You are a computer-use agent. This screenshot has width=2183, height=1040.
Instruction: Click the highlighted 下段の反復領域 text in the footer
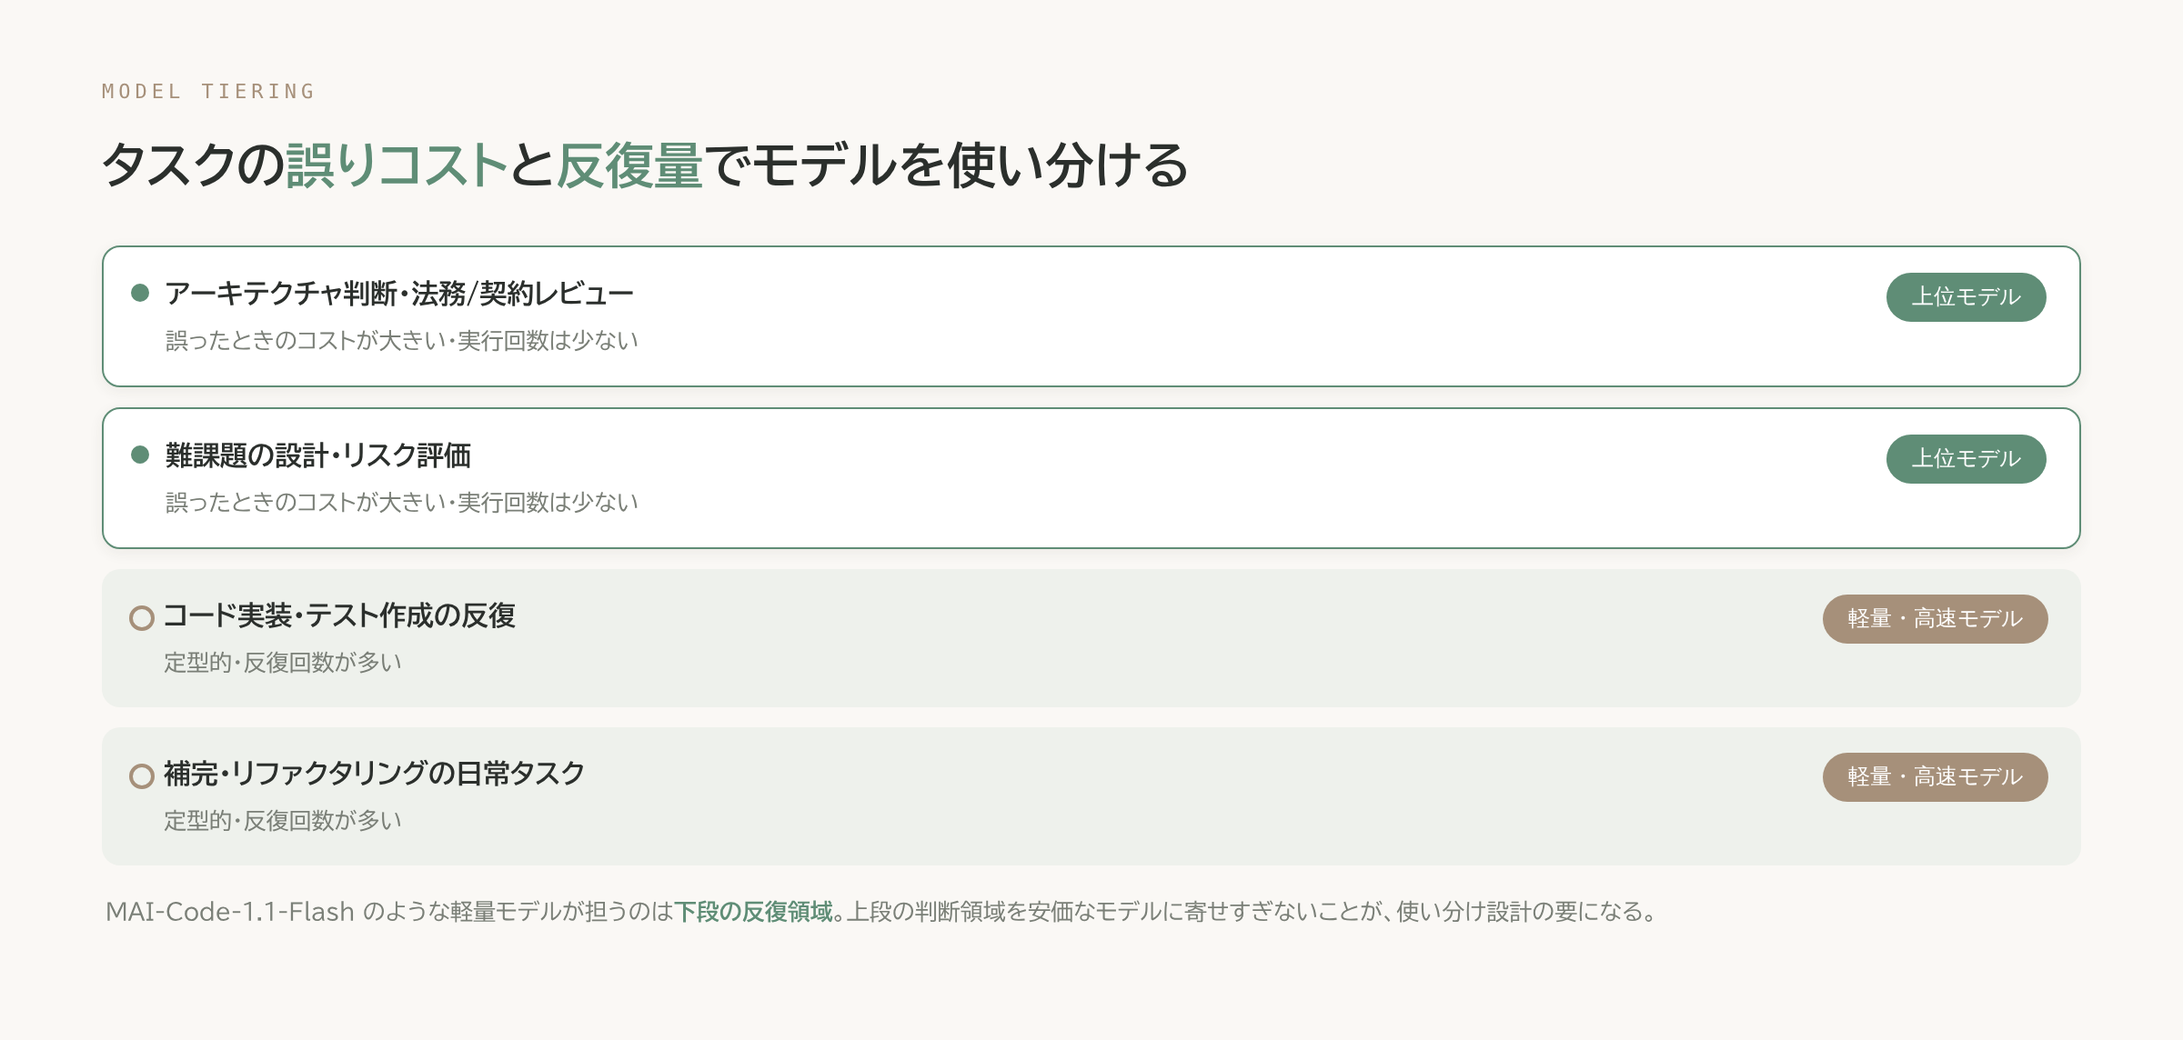pos(753,911)
